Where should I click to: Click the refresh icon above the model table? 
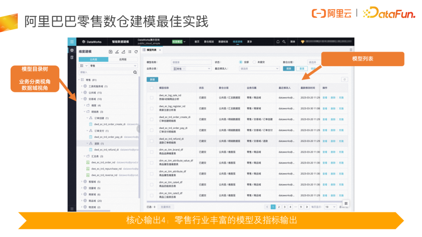345,80
